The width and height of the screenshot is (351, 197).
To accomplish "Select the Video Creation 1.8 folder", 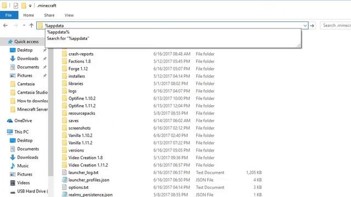I will pyautogui.click(x=86, y=158).
